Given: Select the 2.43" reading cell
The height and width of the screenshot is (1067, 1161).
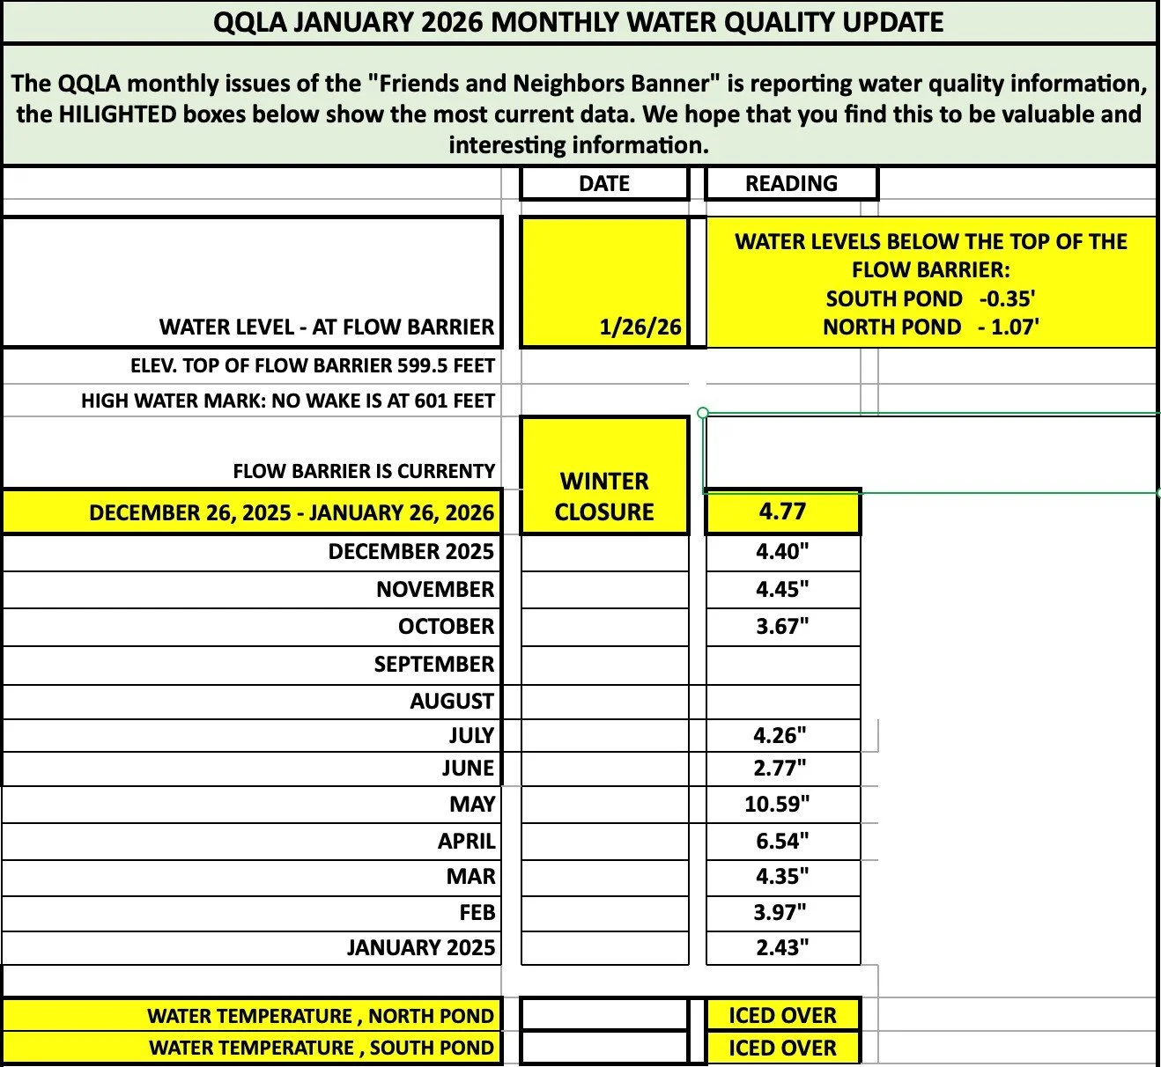Looking at the screenshot, I should click(782, 948).
